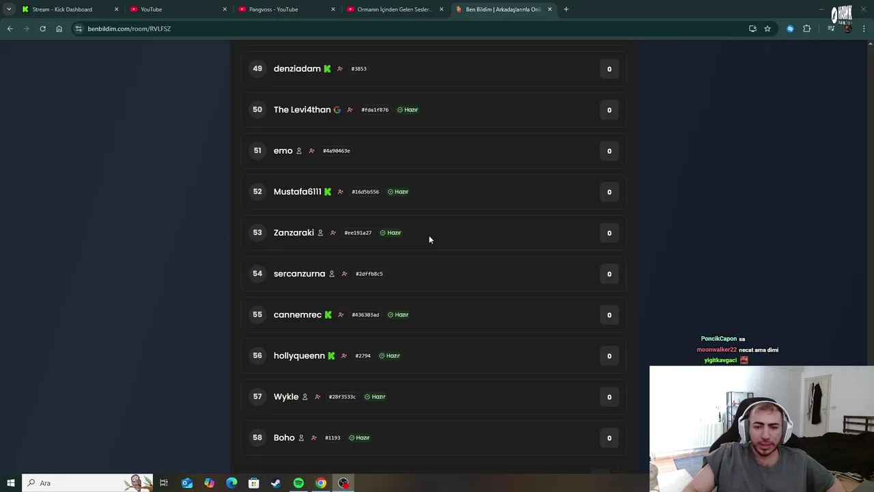Bookmark this page with the star
Viewport: 874px width, 492px height.
(767, 29)
